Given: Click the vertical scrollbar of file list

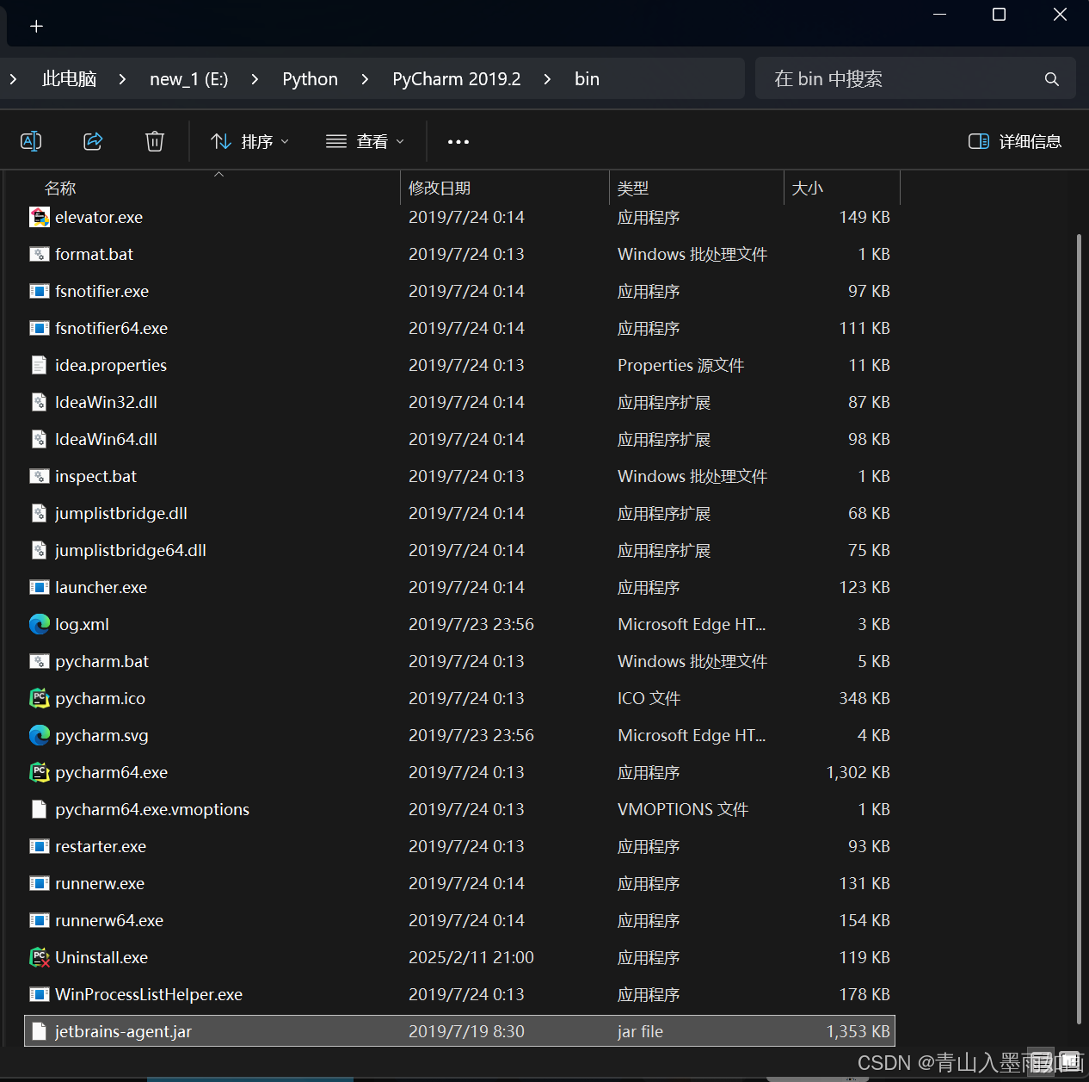Looking at the screenshot, I should point(1079,628).
